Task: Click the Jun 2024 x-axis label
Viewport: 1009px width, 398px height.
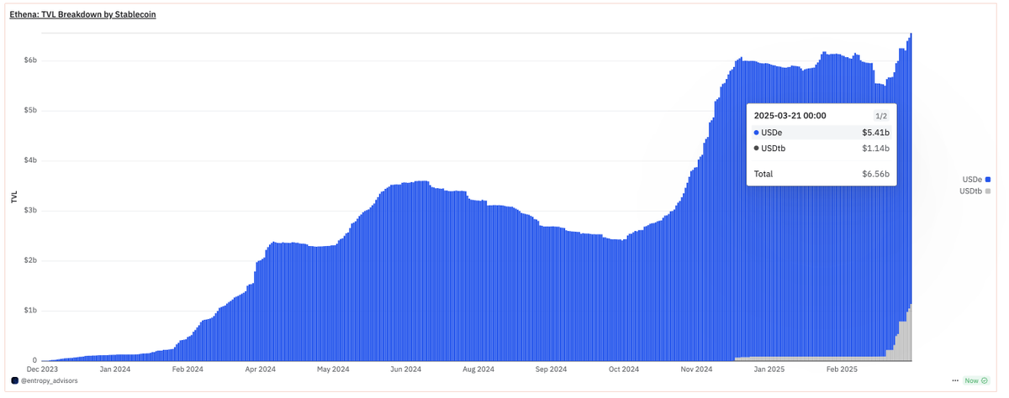Action: click(x=406, y=369)
